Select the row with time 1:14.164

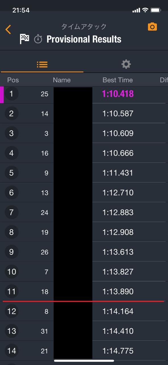coord(83,311)
